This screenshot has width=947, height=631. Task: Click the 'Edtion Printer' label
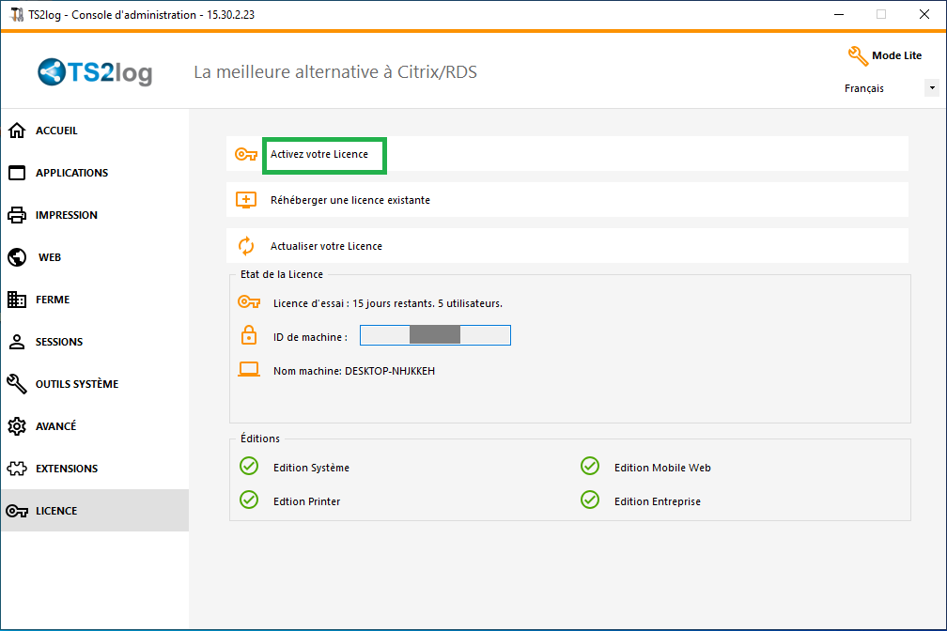307,501
